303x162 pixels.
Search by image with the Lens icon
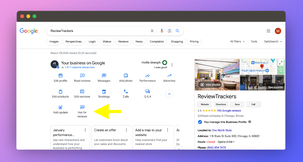[x=170, y=31]
